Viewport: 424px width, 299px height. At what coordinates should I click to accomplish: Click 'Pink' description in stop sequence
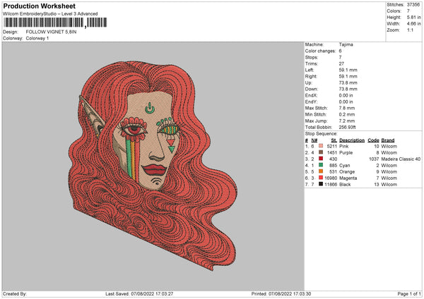point(344,146)
